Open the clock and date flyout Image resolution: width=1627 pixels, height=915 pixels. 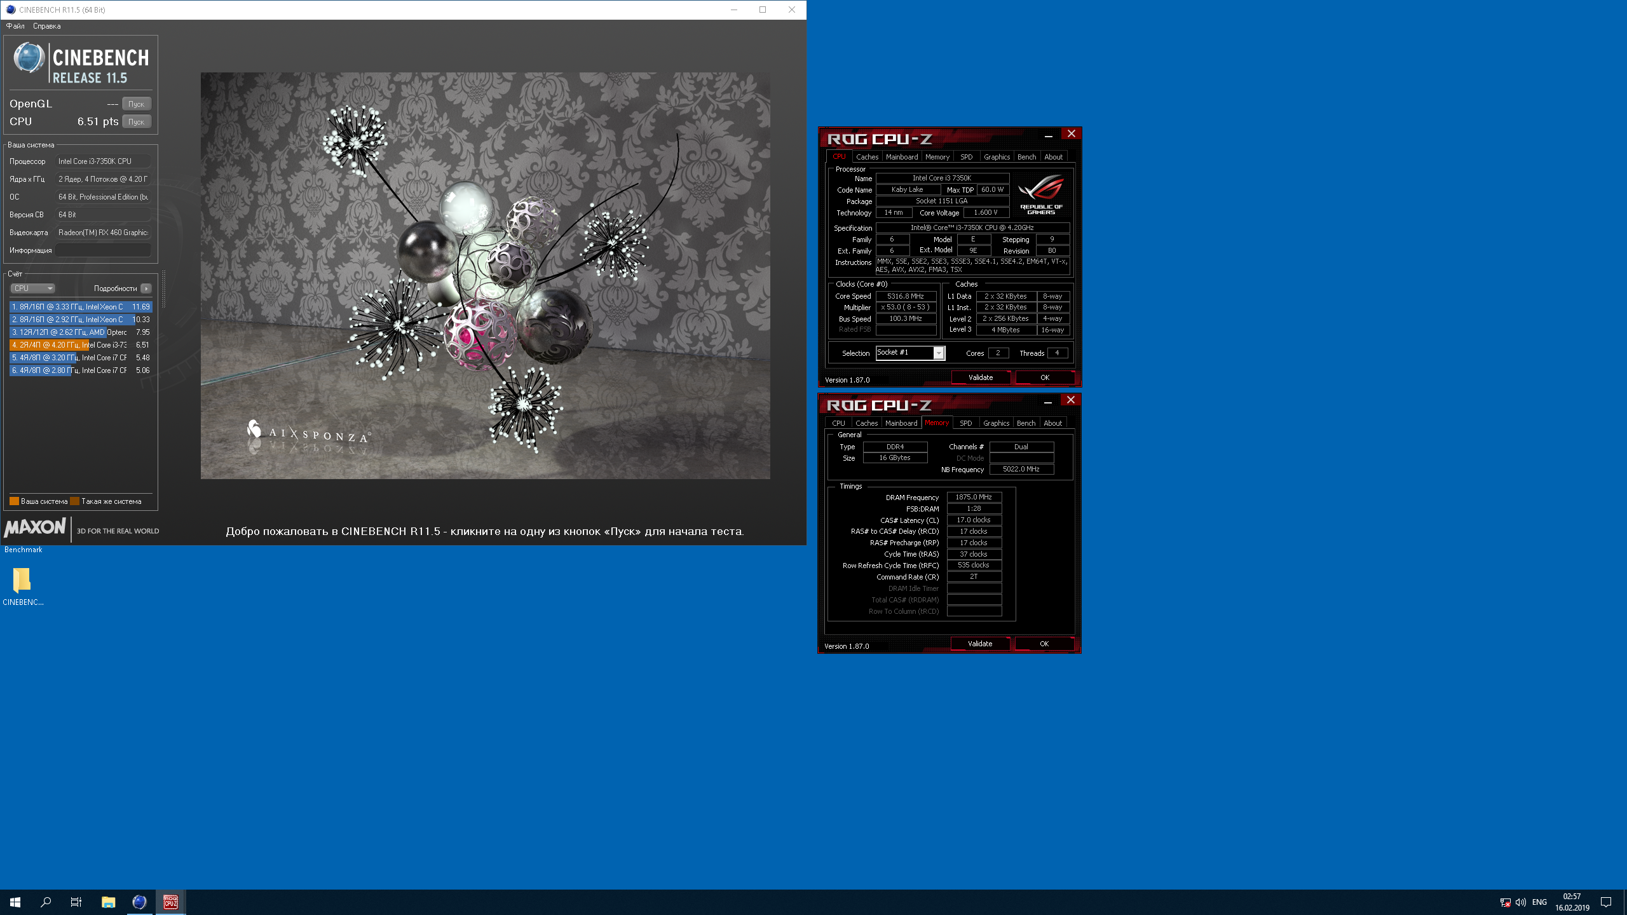[x=1572, y=902]
